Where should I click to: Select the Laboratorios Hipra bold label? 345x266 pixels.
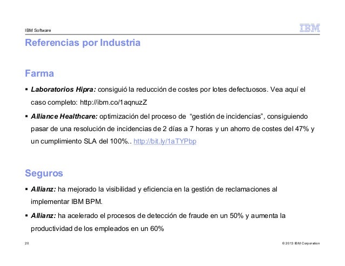(x=63, y=90)
